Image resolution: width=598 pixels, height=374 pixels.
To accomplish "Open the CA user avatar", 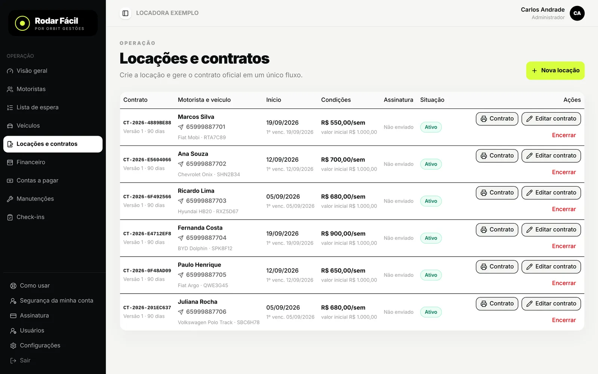I will pyautogui.click(x=577, y=13).
